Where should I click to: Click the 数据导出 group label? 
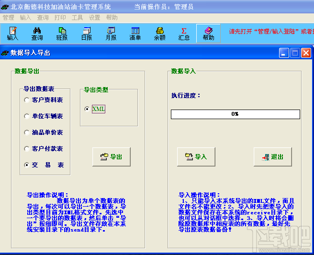(27, 71)
